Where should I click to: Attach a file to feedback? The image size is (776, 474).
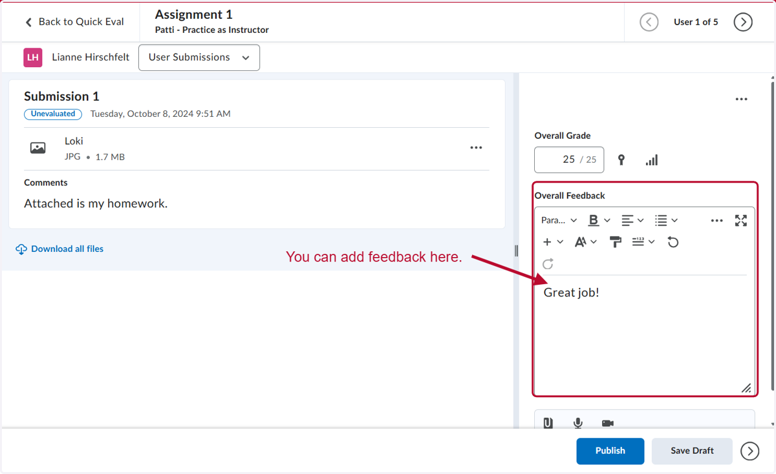coord(548,424)
